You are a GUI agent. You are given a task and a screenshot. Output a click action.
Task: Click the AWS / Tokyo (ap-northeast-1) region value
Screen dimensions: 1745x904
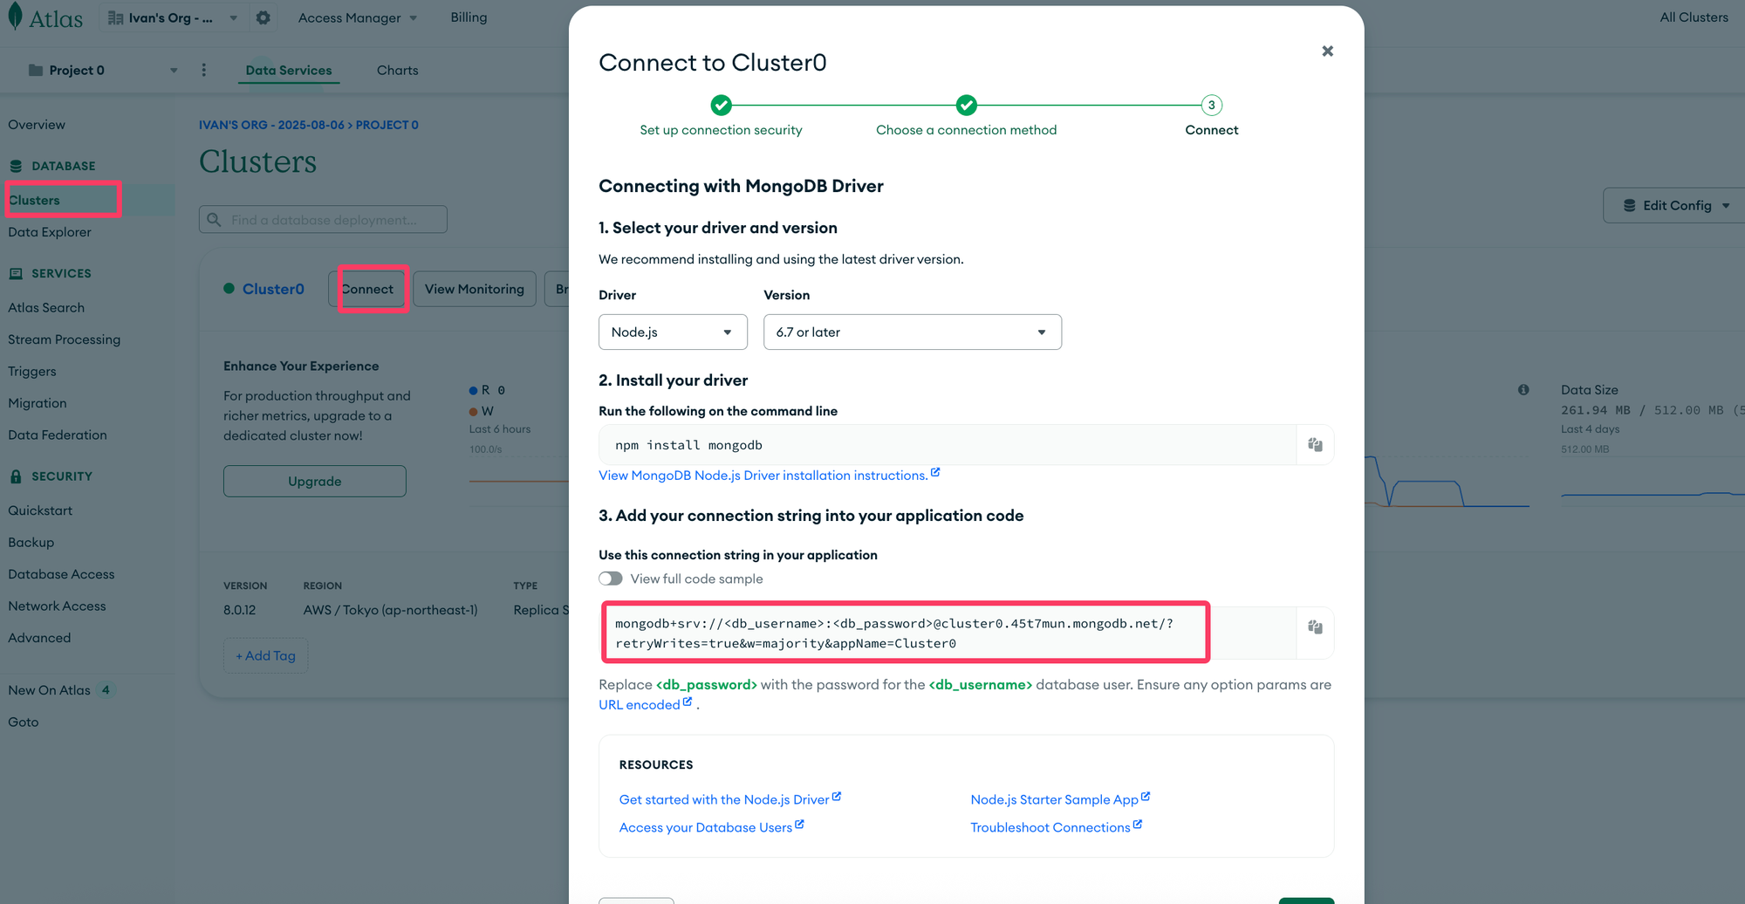(x=390, y=610)
